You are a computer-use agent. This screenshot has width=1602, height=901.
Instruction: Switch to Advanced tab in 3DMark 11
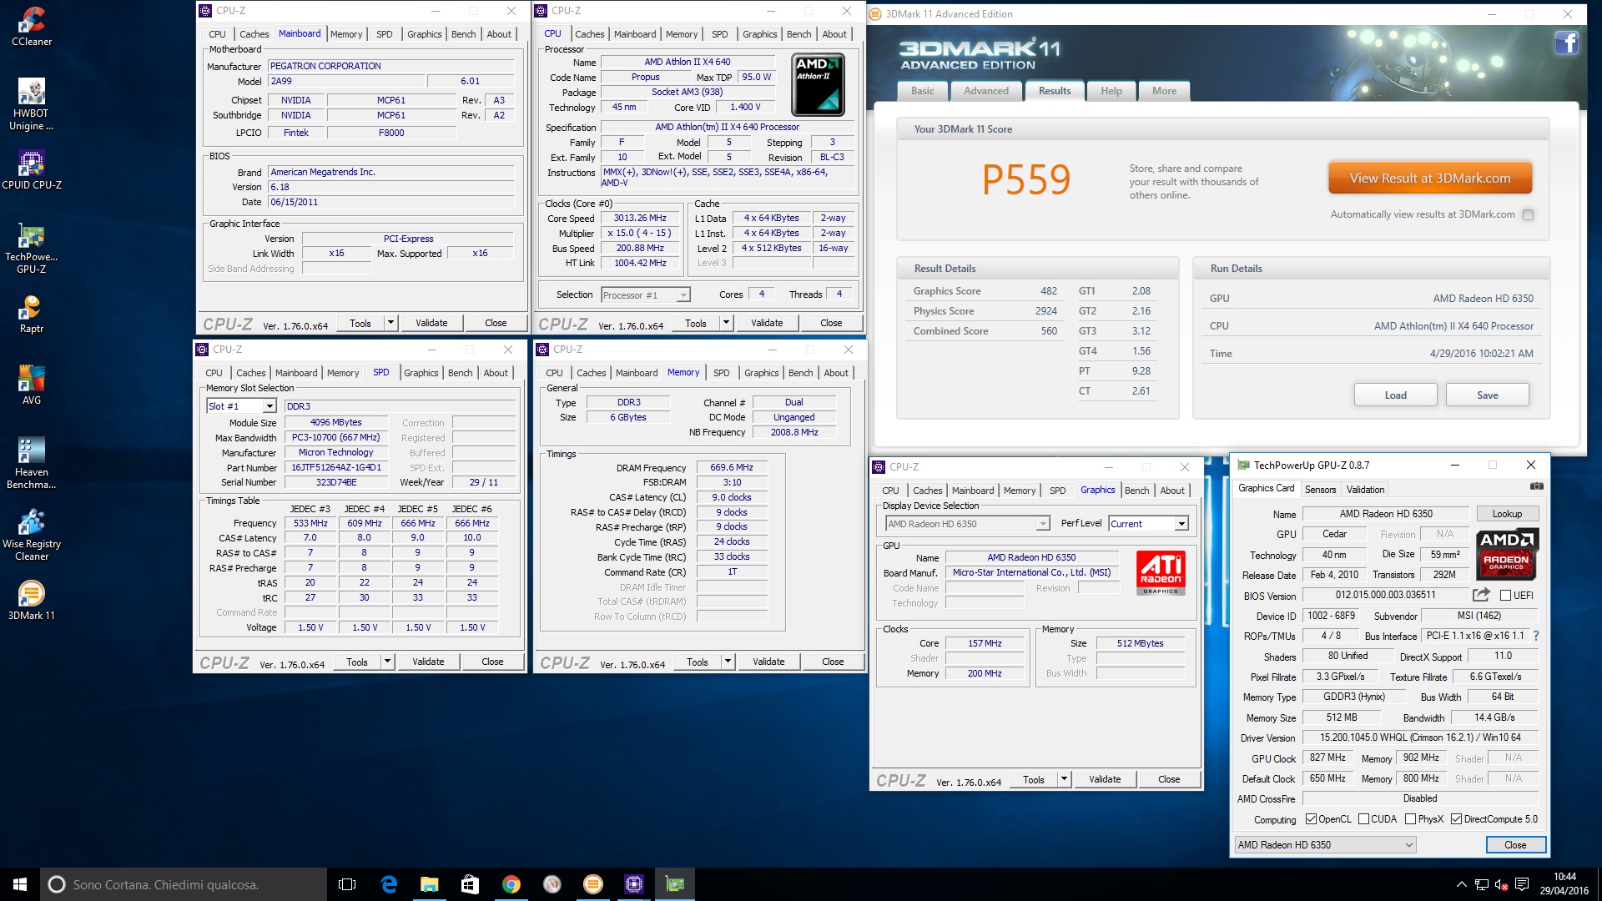point(985,91)
